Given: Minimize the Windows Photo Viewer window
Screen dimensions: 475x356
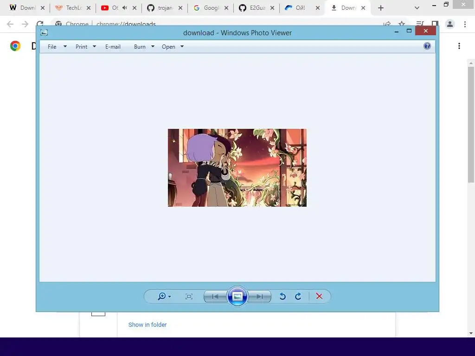Looking at the screenshot, I should tap(397, 31).
